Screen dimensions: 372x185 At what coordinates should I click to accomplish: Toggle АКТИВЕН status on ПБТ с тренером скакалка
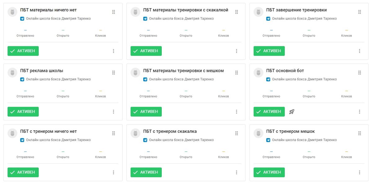pos(146,172)
